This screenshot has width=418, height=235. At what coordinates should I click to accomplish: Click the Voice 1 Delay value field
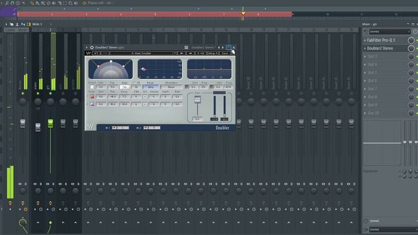[x=124, y=97]
